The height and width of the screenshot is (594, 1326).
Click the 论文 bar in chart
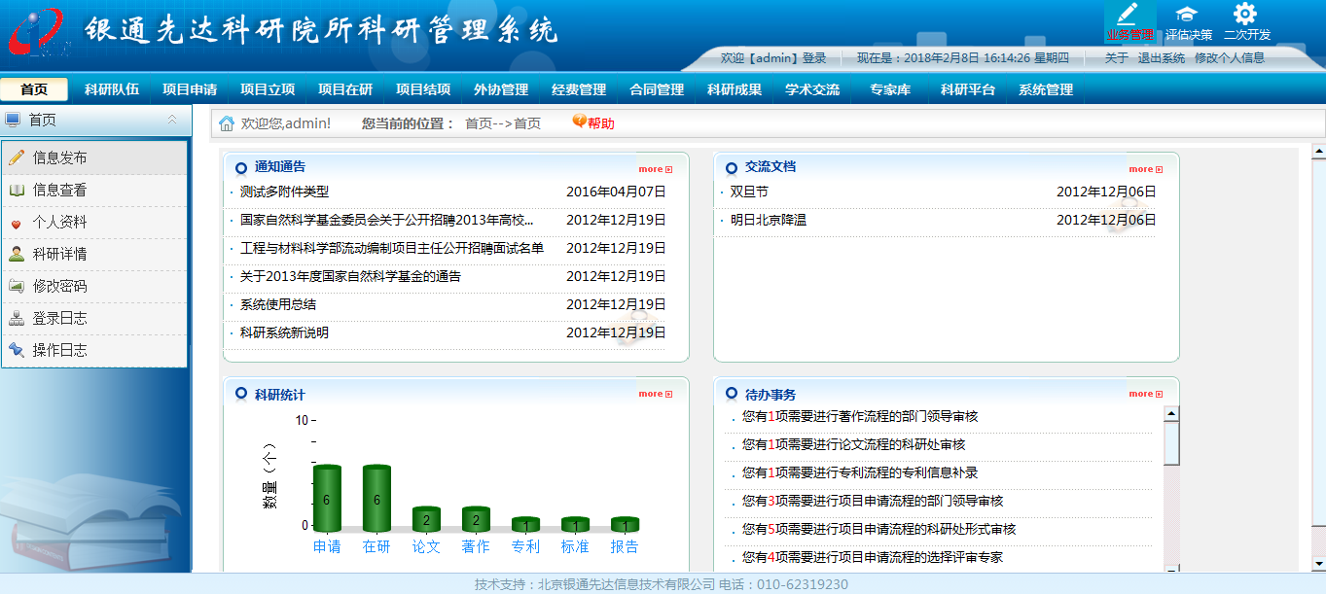(426, 519)
